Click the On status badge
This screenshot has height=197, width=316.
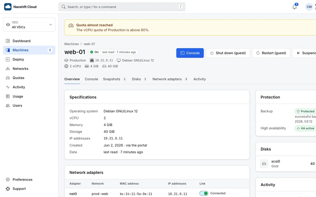pyautogui.click(x=113, y=52)
